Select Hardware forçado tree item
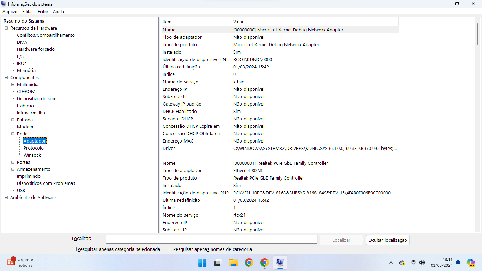 (x=36, y=49)
